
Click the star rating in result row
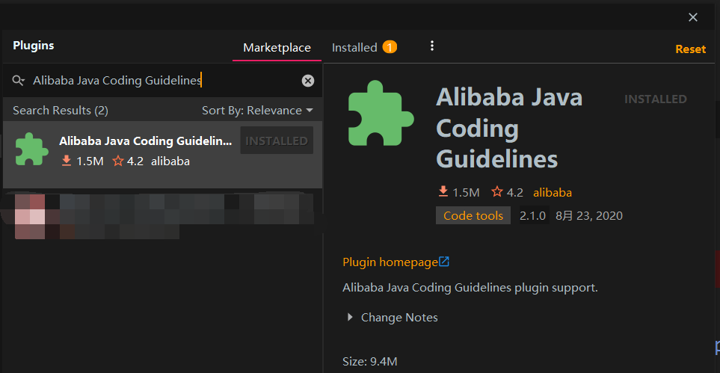128,161
